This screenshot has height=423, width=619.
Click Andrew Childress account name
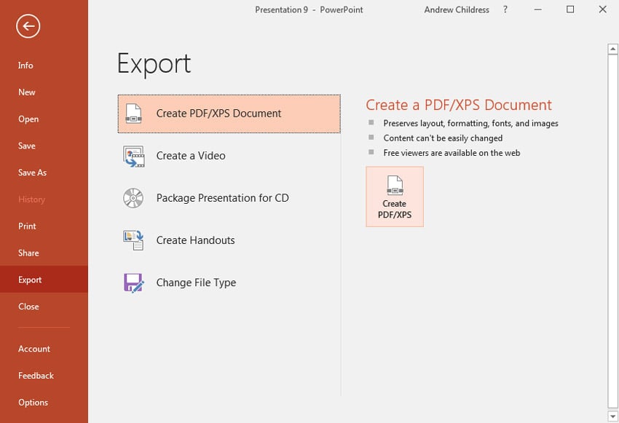tap(457, 9)
